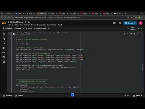The image size is (145, 109).
Task: Click the RAM and Disk usage indicator
Action: tap(132, 28)
